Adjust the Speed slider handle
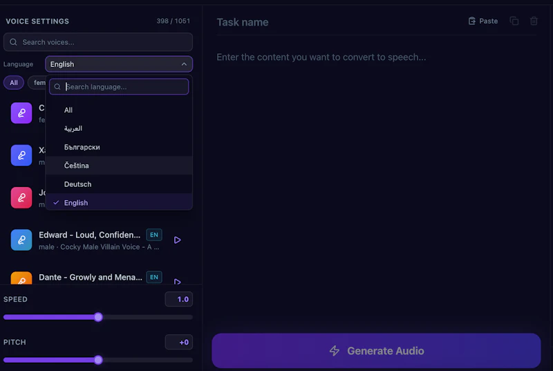This screenshot has width=553, height=371. [x=98, y=317]
